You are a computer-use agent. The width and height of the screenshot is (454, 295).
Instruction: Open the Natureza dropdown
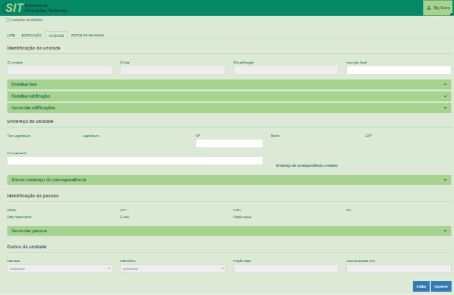tap(60, 269)
